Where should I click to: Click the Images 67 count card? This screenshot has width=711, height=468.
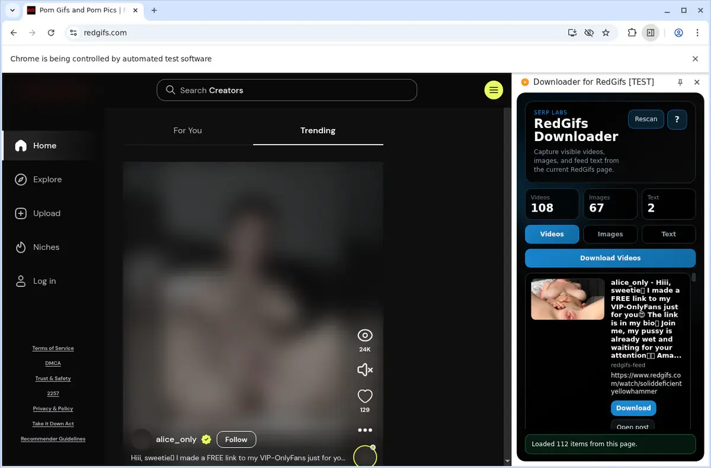coord(610,204)
